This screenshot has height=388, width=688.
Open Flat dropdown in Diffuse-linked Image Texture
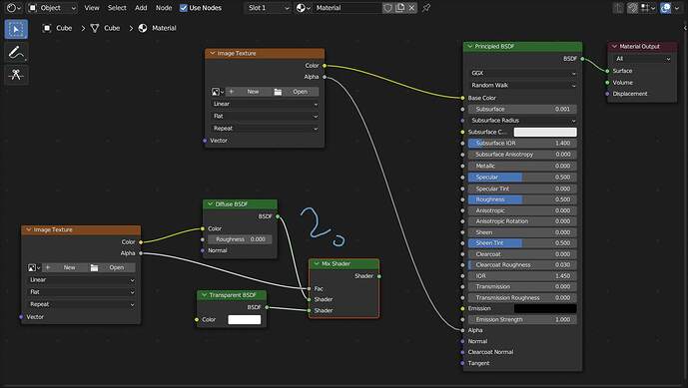pos(82,292)
